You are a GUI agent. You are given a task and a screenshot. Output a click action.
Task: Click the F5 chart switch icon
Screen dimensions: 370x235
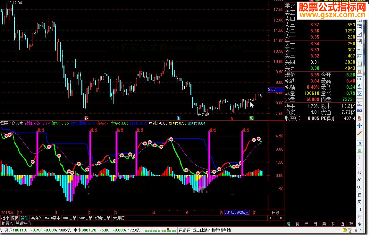(359, 143)
